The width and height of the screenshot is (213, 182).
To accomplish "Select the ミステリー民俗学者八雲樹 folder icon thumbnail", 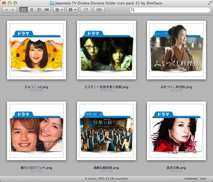I will (107, 50).
